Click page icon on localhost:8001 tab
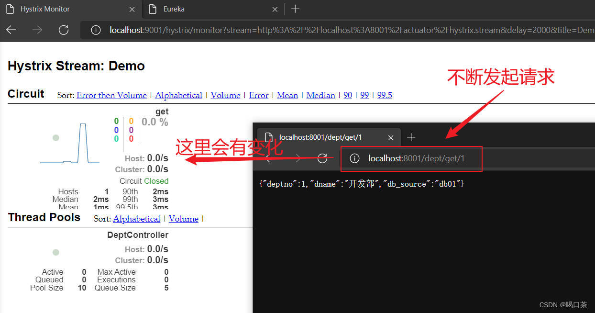Viewport: 595px width, 313px height. [x=269, y=137]
